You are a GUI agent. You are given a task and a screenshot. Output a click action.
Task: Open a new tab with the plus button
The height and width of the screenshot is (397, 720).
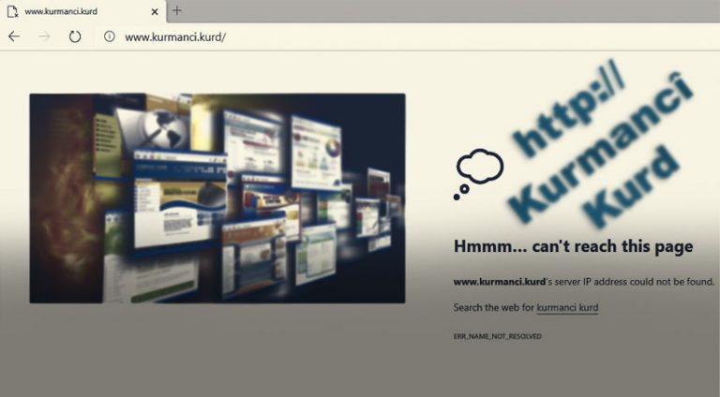[x=177, y=11]
